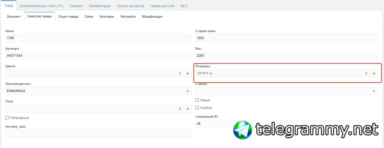Enable the Новый checkbox
Image resolution: width=384 pixels, height=148 pixels.
(197, 100)
